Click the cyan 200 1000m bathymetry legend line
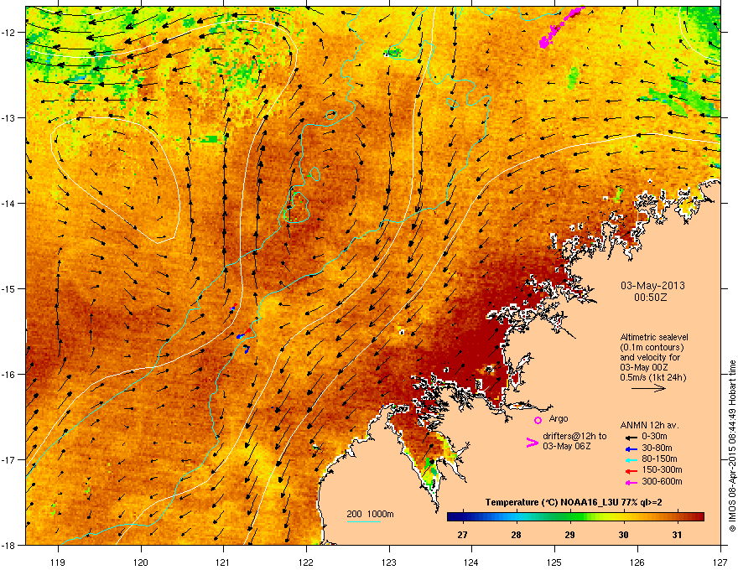 [363, 521]
